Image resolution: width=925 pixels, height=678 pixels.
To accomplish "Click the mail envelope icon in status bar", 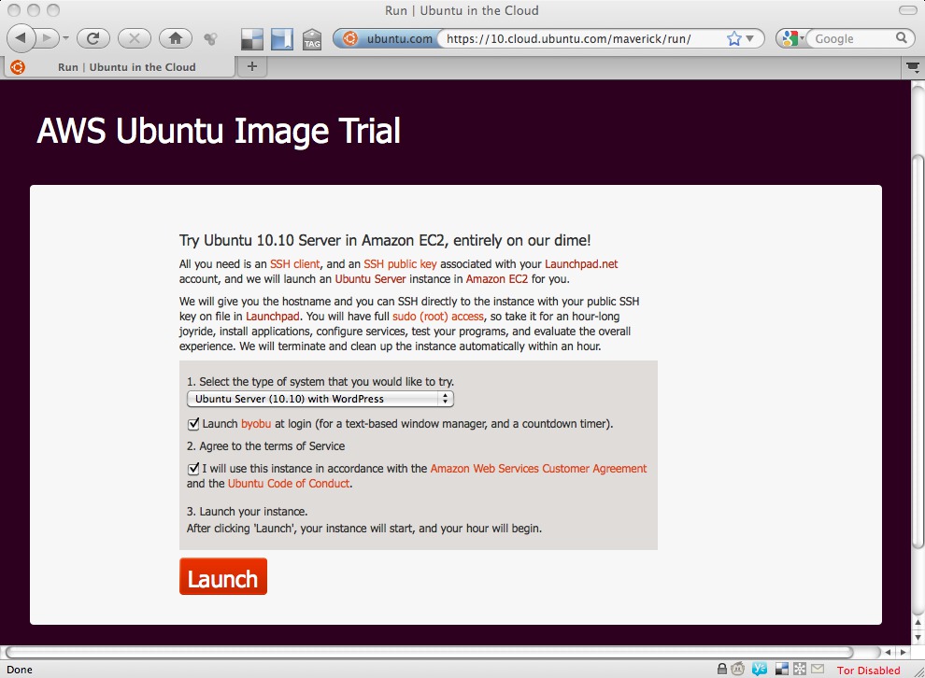I will click(x=818, y=669).
